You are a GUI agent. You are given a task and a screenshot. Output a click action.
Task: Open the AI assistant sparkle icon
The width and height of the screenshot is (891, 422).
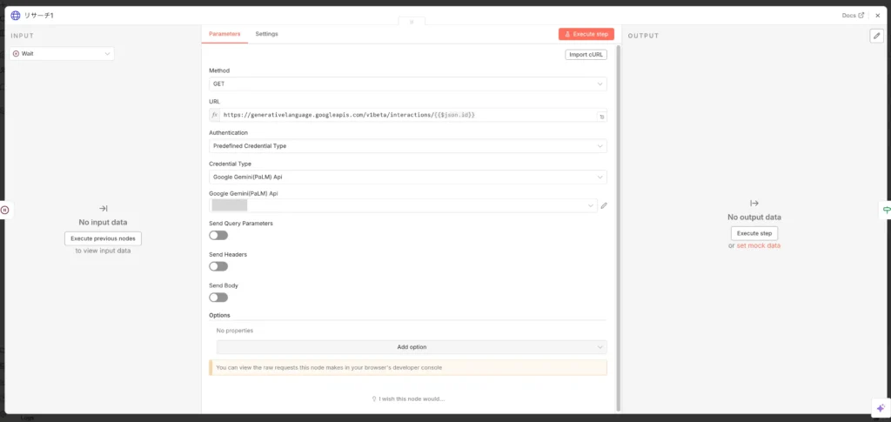point(879,408)
